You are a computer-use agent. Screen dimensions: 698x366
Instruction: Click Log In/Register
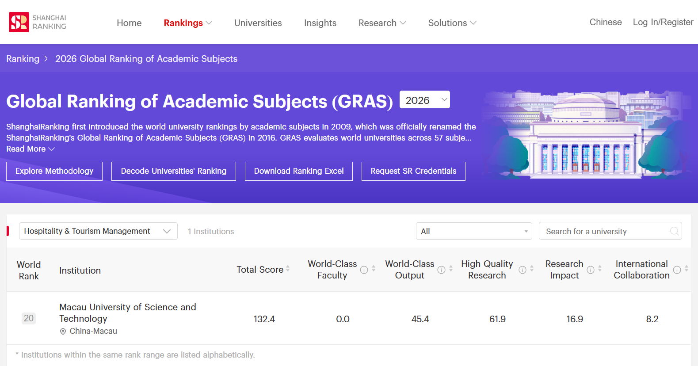tap(663, 22)
